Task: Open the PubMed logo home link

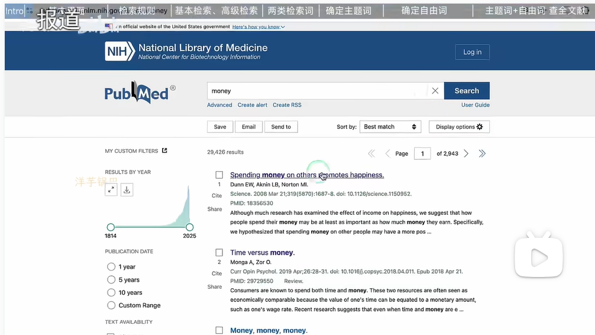Action: coord(140,92)
